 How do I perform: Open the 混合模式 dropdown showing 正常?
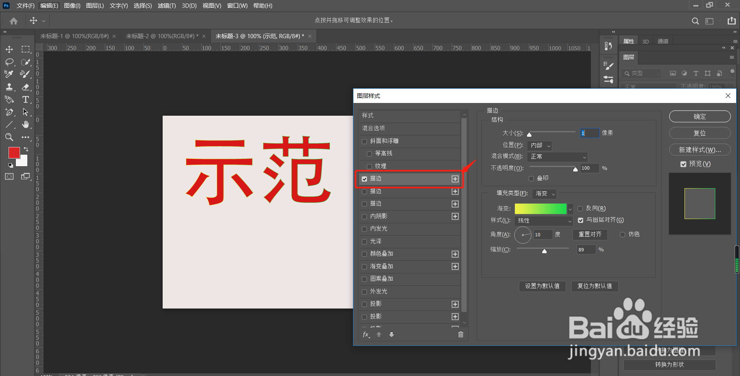click(557, 157)
